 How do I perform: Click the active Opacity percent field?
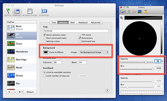pos(158,61)
